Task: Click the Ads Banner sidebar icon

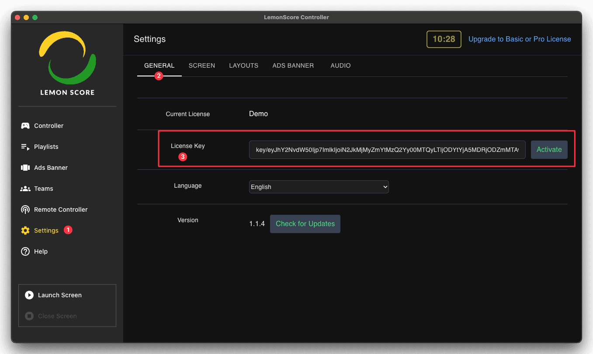Action: [25, 168]
